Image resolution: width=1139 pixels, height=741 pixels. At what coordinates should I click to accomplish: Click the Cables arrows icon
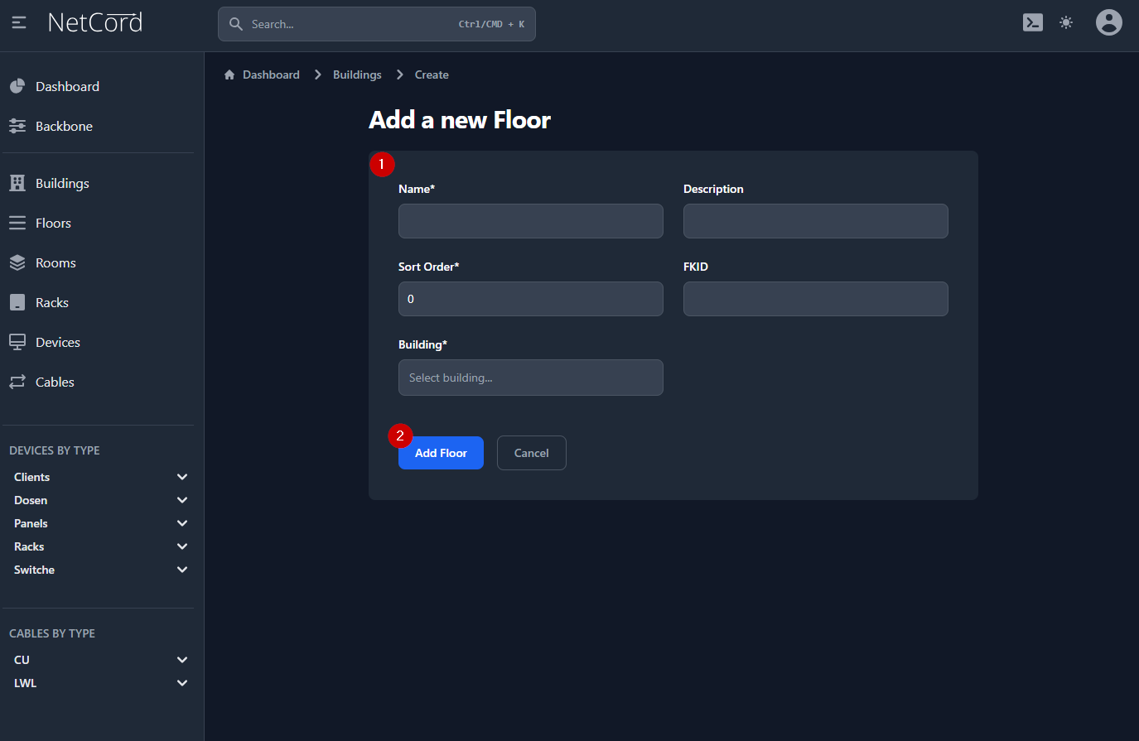pyautogui.click(x=17, y=382)
